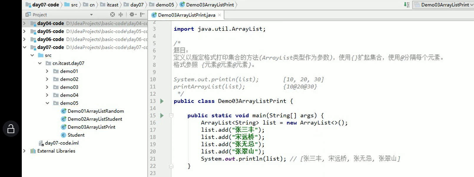Expand the demo04 package

[x=47, y=95]
